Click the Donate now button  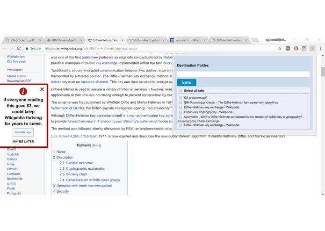[23, 132]
